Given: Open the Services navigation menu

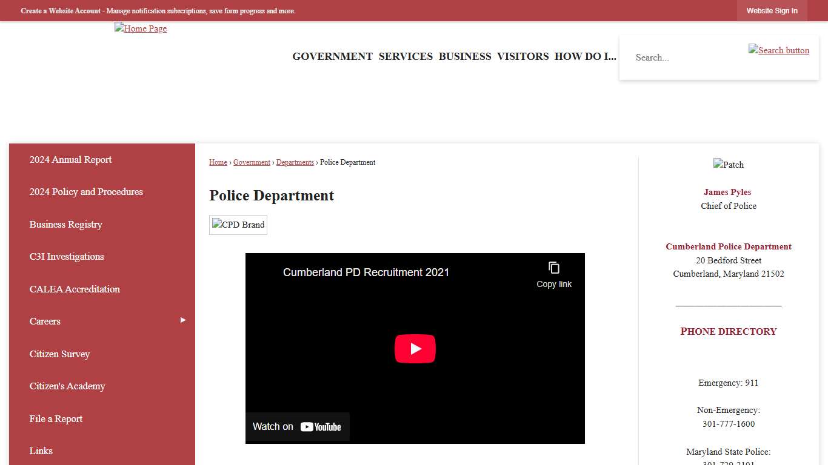Looking at the screenshot, I should click(406, 56).
